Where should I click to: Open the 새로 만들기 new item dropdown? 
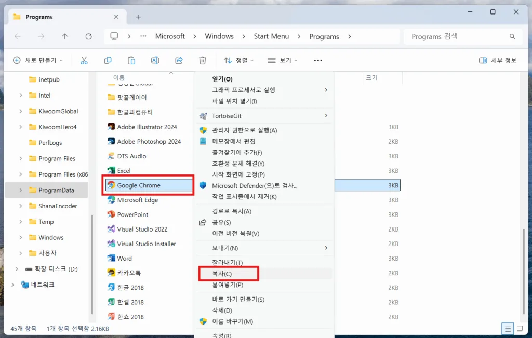[37, 60]
